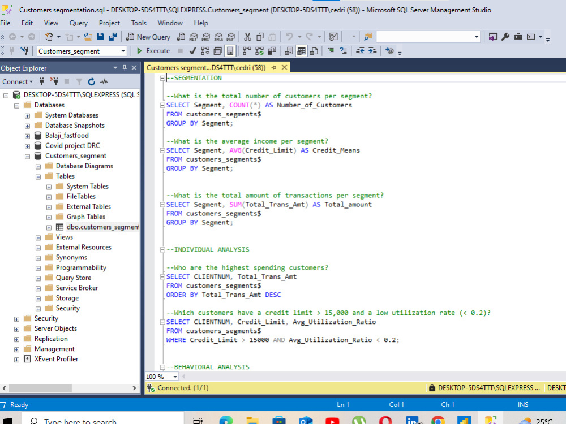
Task: Switch output to Results to File
Action: [x=314, y=51]
